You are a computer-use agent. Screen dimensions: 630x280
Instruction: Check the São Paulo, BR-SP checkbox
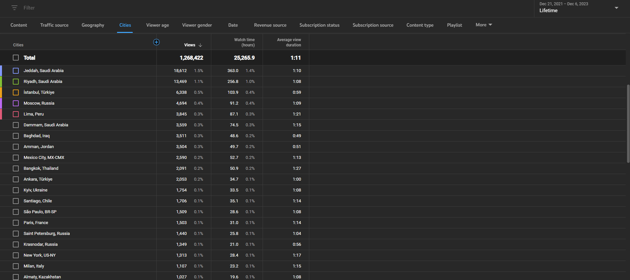(16, 212)
